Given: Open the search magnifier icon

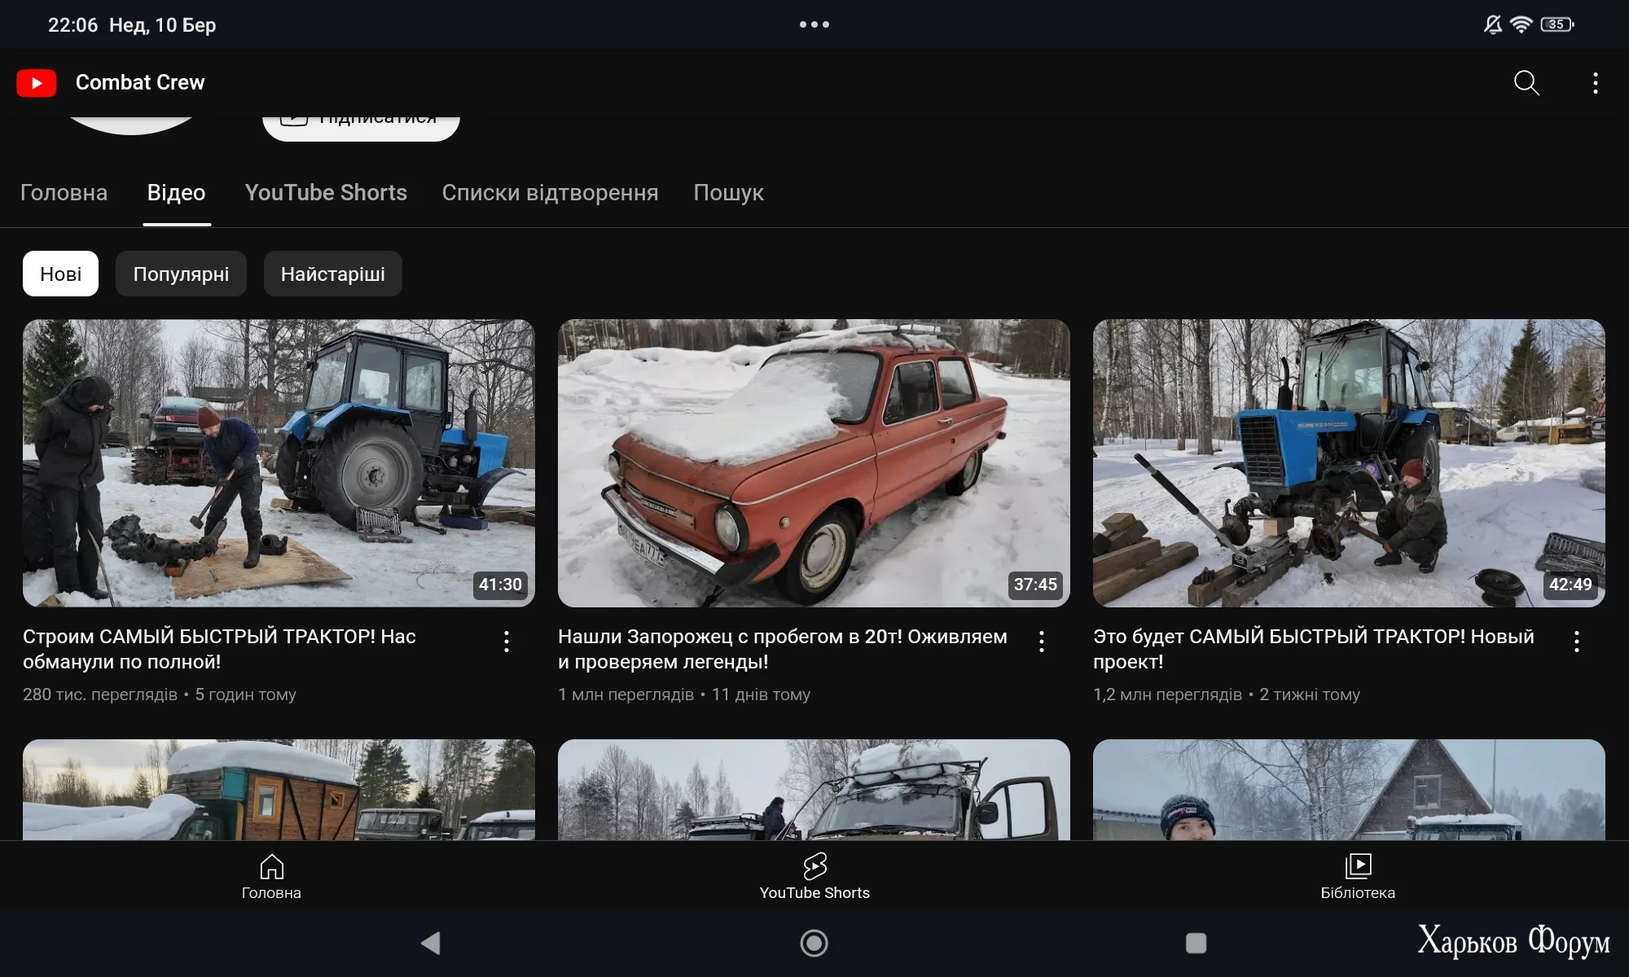Looking at the screenshot, I should pyautogui.click(x=1526, y=83).
